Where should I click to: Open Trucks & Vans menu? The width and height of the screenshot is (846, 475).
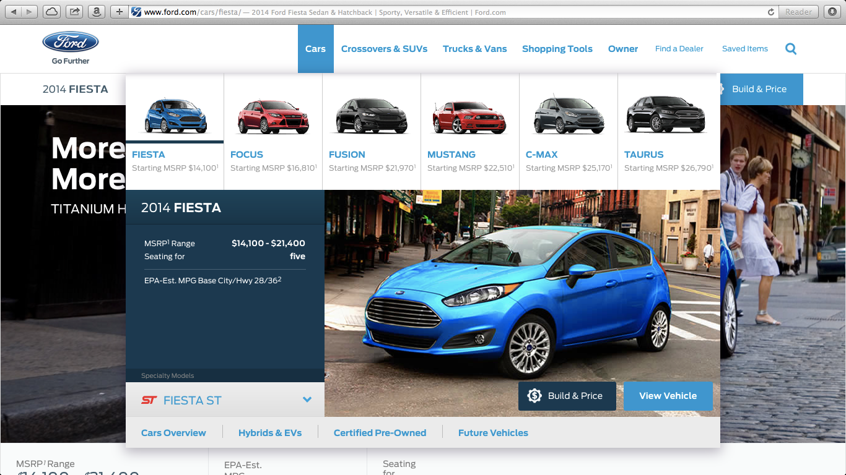[x=474, y=49]
